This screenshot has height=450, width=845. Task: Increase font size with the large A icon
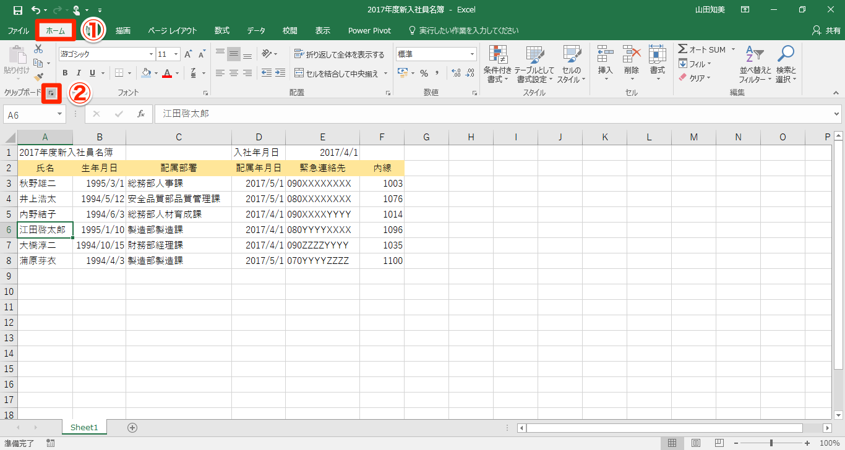(x=189, y=54)
